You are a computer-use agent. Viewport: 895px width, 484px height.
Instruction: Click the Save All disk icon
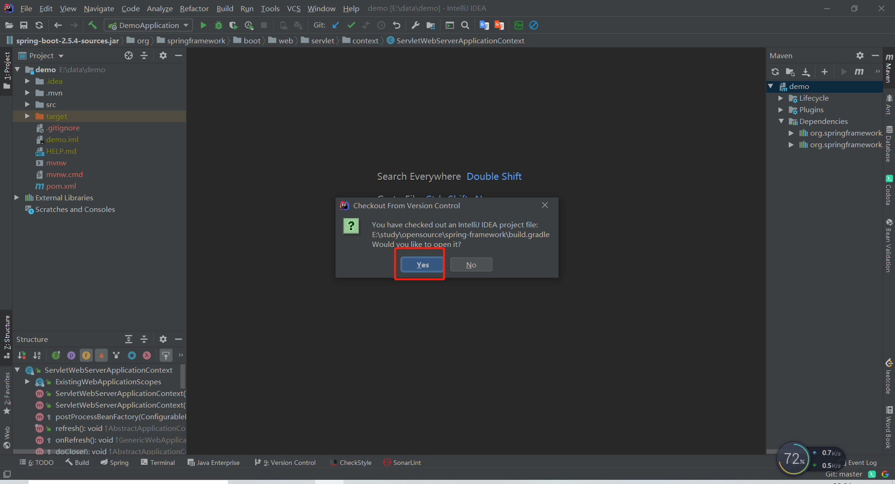coord(24,25)
